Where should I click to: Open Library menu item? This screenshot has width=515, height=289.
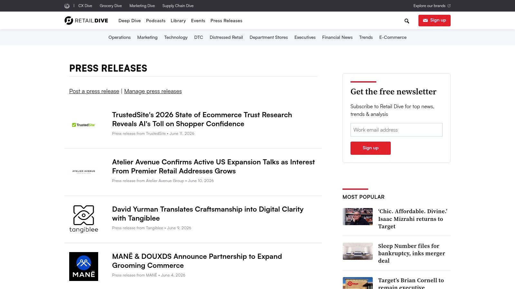coord(178,21)
